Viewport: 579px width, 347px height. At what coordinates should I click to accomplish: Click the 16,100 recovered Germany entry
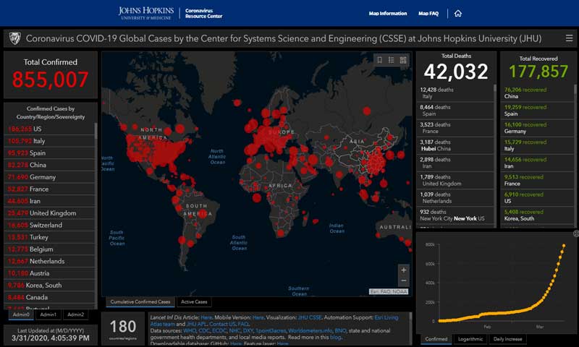(537, 128)
